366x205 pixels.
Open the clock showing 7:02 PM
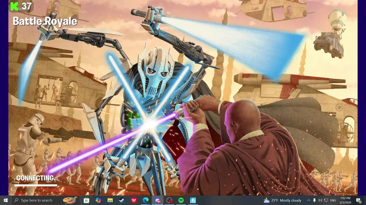(345, 200)
